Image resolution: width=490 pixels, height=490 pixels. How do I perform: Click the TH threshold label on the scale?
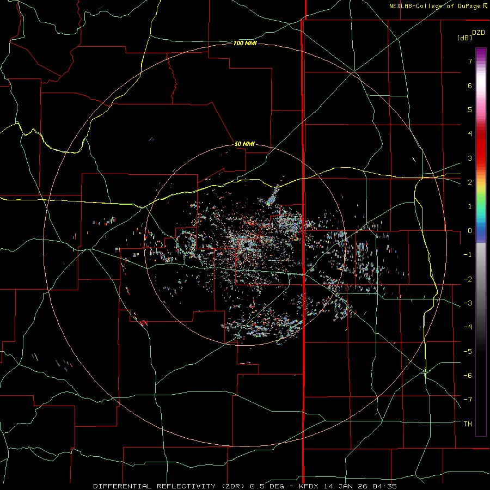pos(468,424)
